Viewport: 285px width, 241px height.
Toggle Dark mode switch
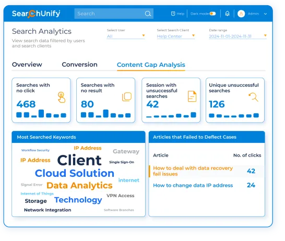pyautogui.click(x=212, y=14)
